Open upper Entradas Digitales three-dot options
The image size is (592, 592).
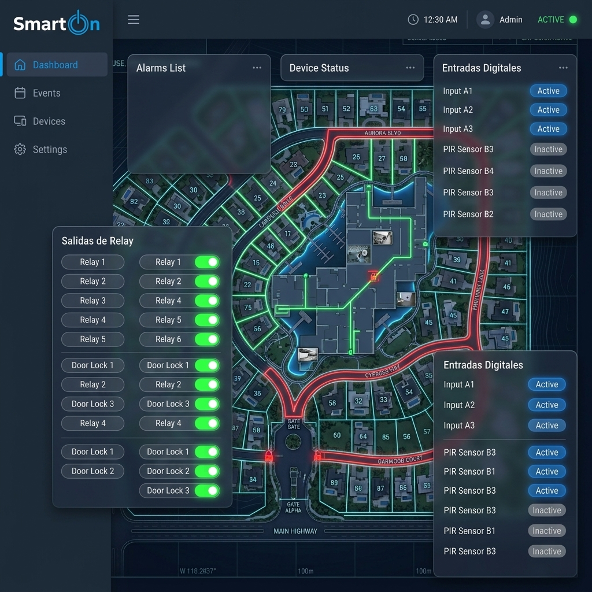pos(563,68)
